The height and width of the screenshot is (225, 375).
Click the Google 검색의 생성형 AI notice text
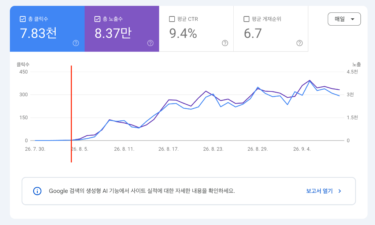tap(142, 191)
